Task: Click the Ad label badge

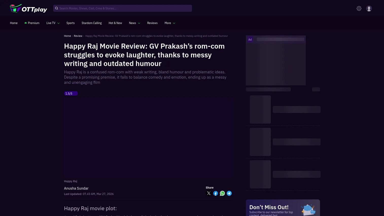Action: (250, 39)
